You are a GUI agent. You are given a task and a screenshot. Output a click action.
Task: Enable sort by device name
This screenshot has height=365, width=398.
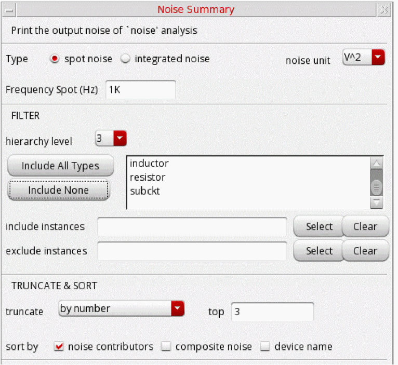(x=265, y=347)
